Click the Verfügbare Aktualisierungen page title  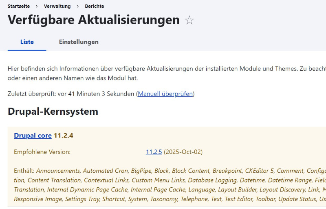[94, 20]
